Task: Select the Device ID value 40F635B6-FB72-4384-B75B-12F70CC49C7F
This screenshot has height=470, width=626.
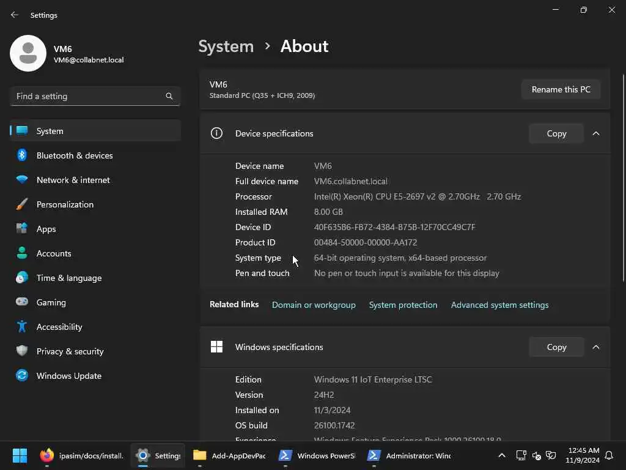Action: tap(394, 227)
